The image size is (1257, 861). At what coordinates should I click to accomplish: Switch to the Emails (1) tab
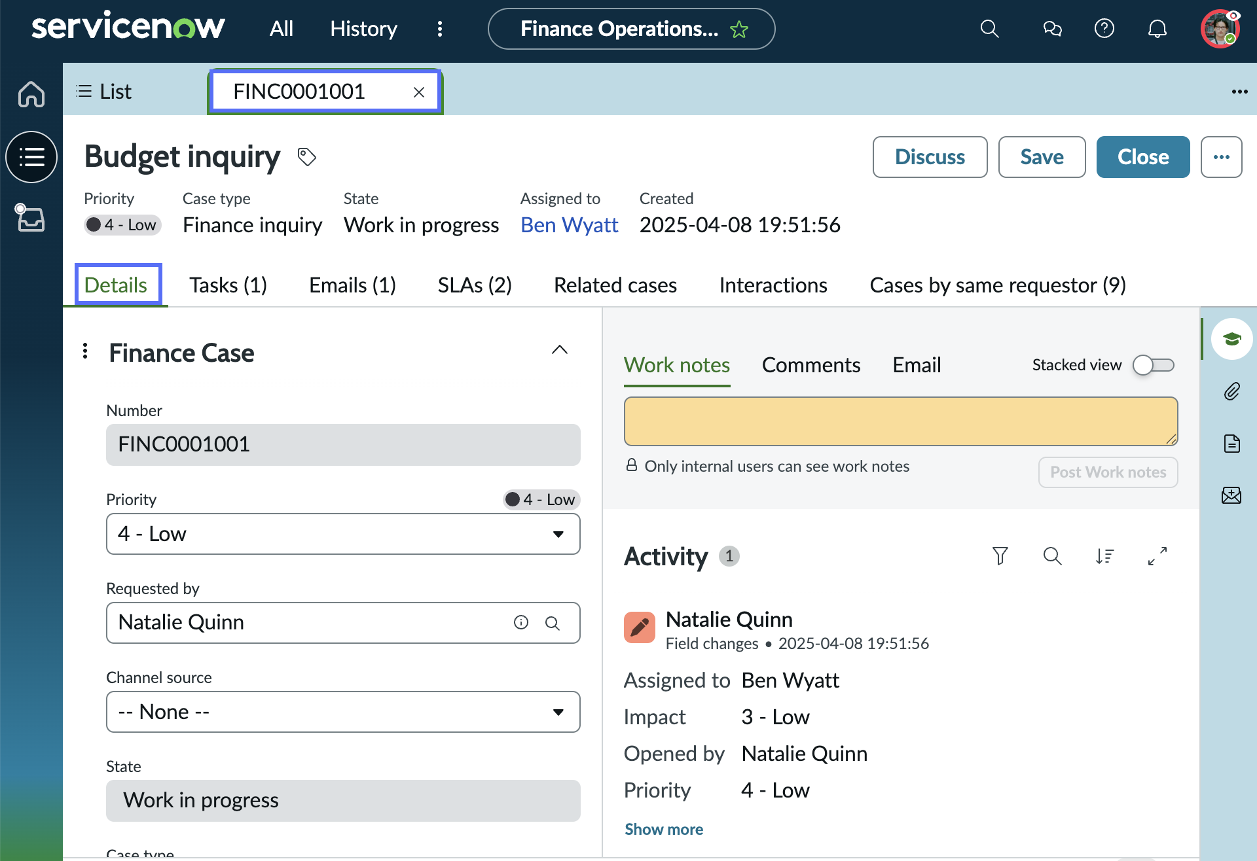click(x=352, y=285)
